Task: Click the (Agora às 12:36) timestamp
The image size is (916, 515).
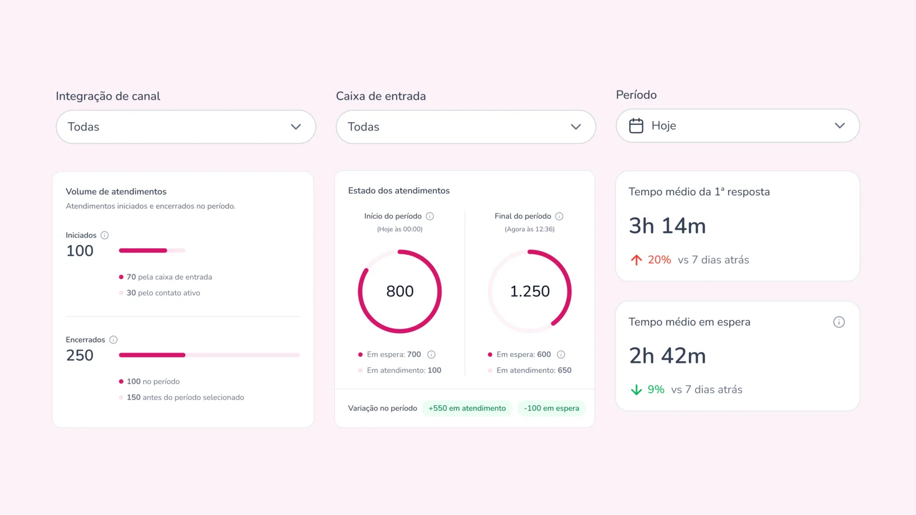Action: (530, 229)
